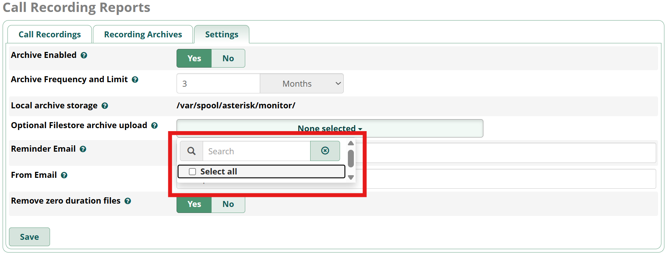
Task: Click help icon for Local archive storage
Action: click(x=105, y=106)
